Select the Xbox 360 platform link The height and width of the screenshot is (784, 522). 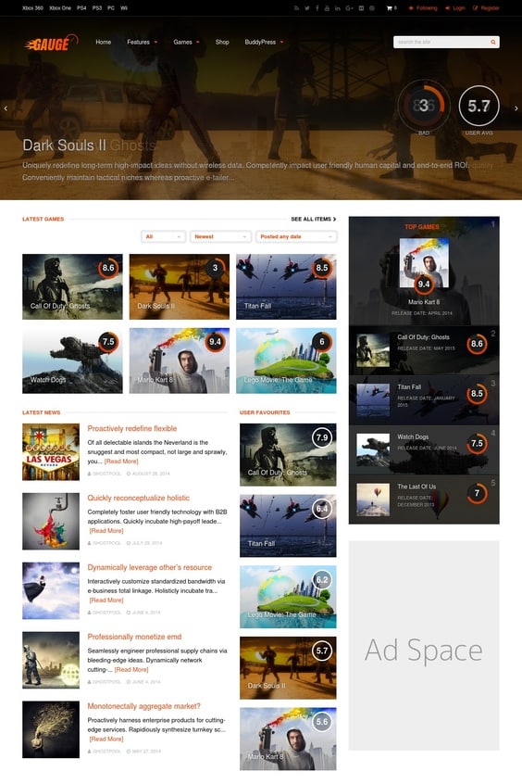point(33,8)
